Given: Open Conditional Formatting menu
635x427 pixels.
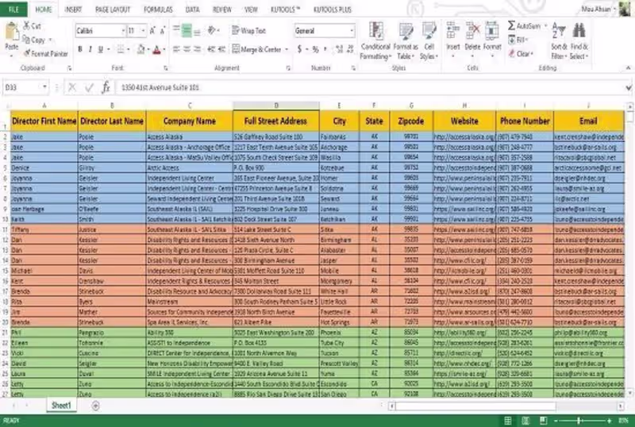Looking at the screenshot, I should point(375,41).
